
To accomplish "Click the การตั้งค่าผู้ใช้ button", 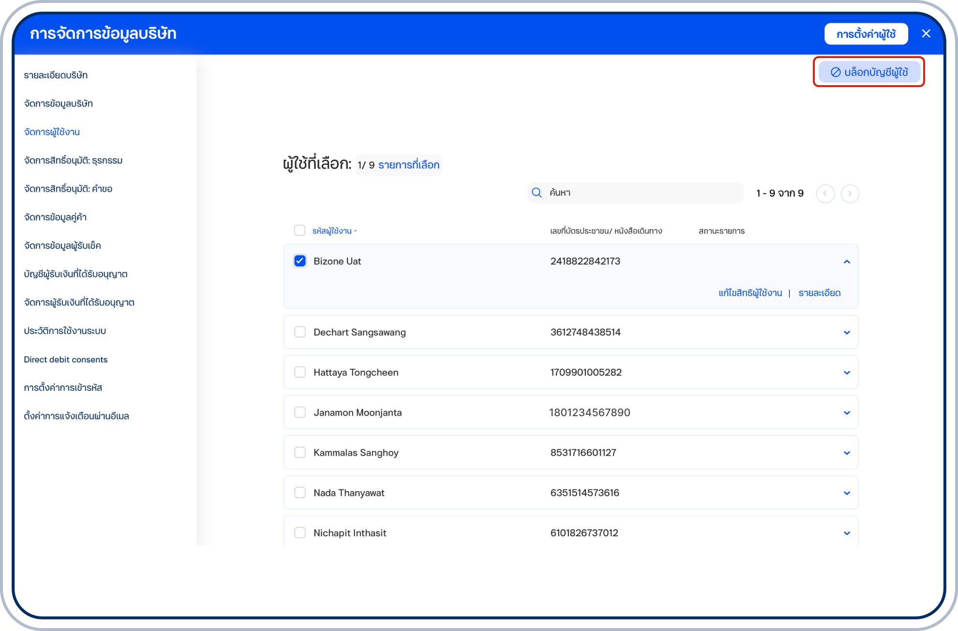I will coord(866,34).
